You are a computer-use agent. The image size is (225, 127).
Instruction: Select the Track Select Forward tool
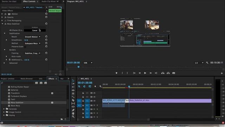point(73,84)
